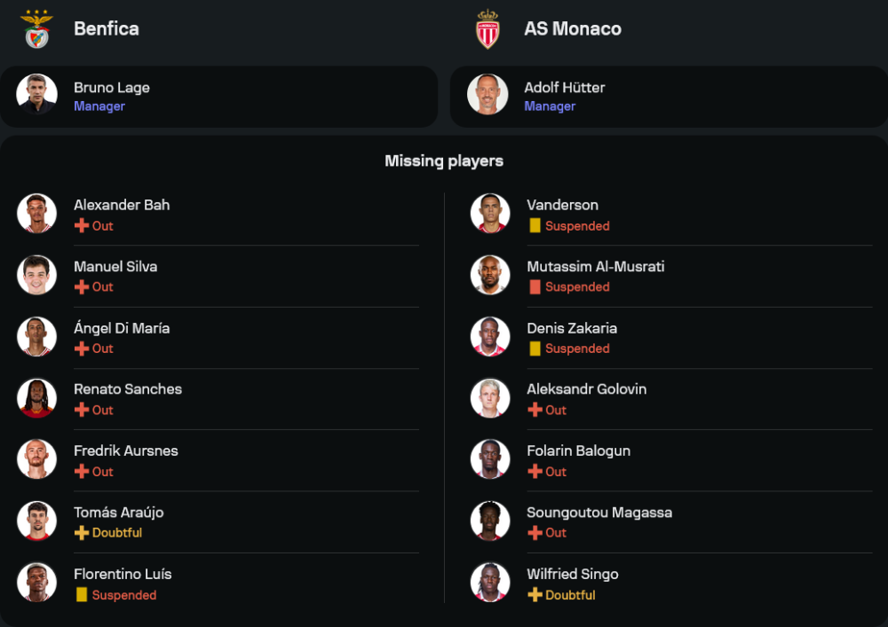Viewport: 888px width, 627px height.
Task: Click the Benfica club crest icon
Action: coord(36,29)
